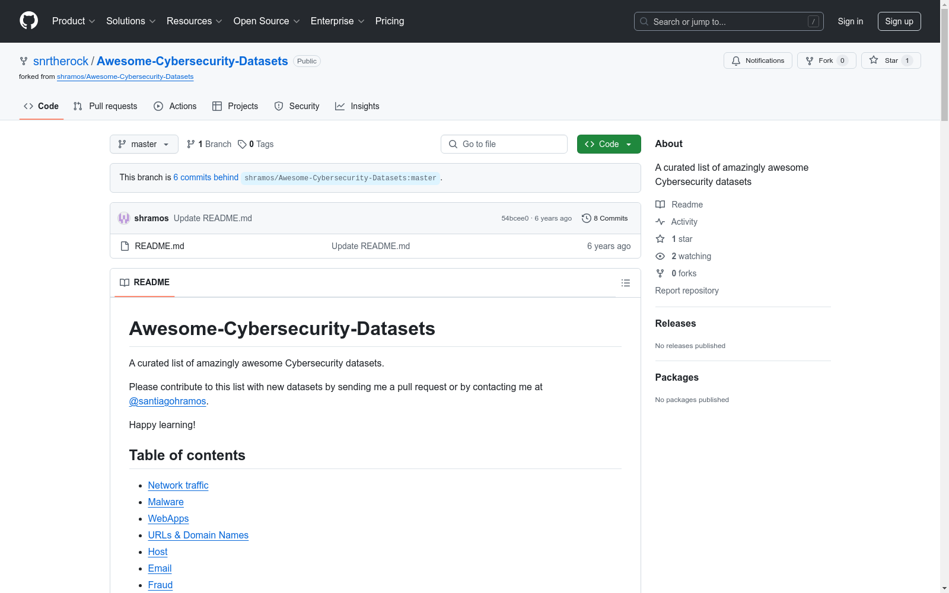Jump to Fraud section
This screenshot has height=593, width=949.
(x=160, y=585)
